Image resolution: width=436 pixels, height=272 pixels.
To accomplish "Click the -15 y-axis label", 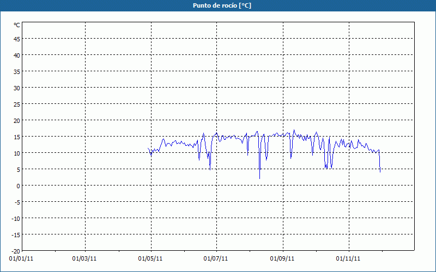I will coord(16,235).
